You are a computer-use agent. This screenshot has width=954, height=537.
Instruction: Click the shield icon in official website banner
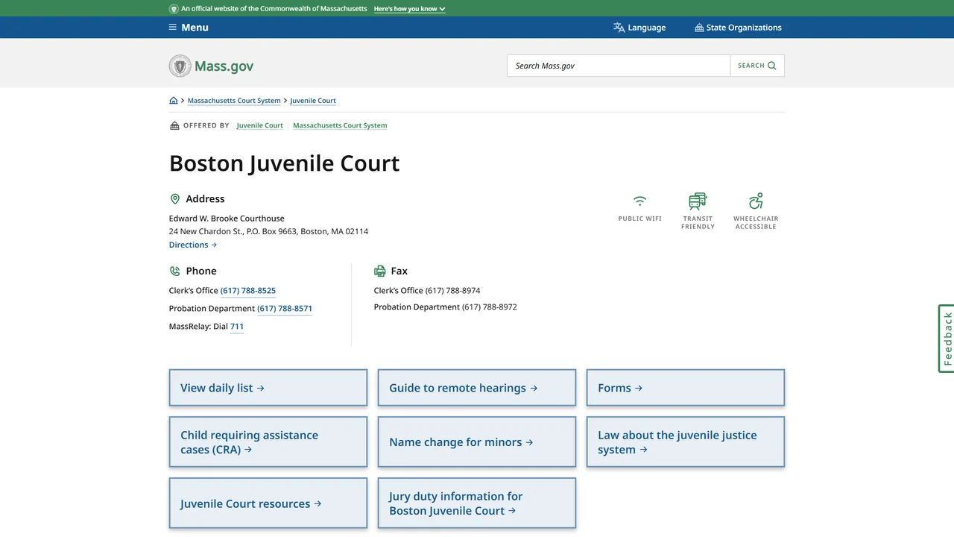[174, 9]
